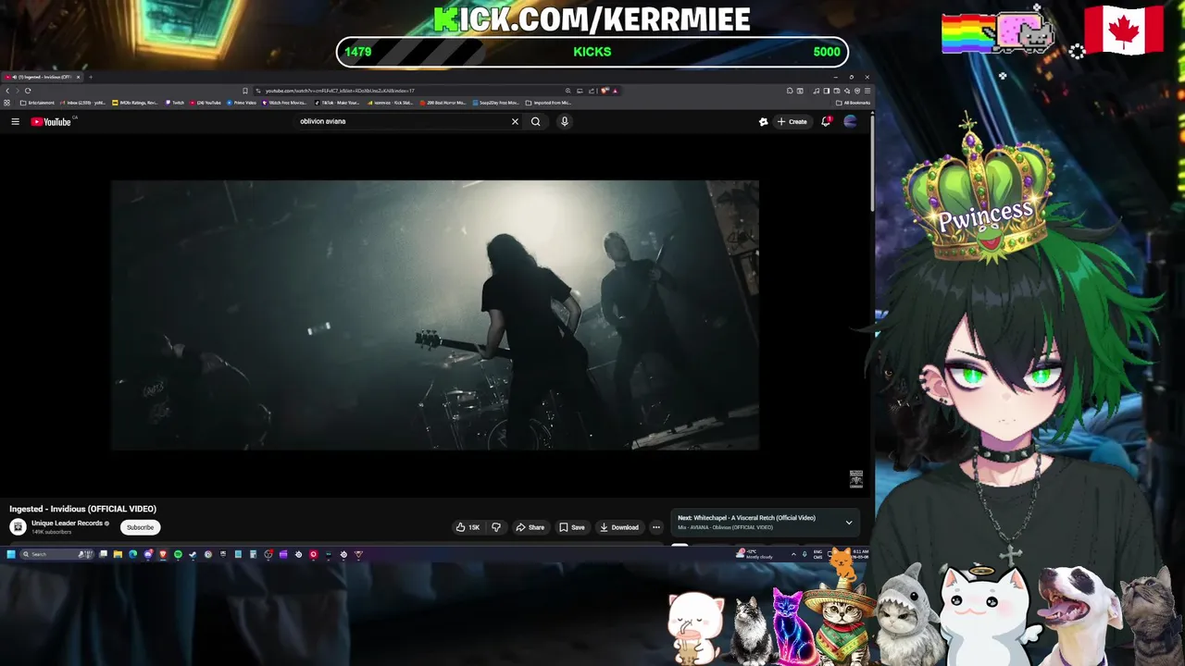Image resolution: width=1185 pixels, height=666 pixels.
Task: Click the video player to pause
Action: coord(435,314)
